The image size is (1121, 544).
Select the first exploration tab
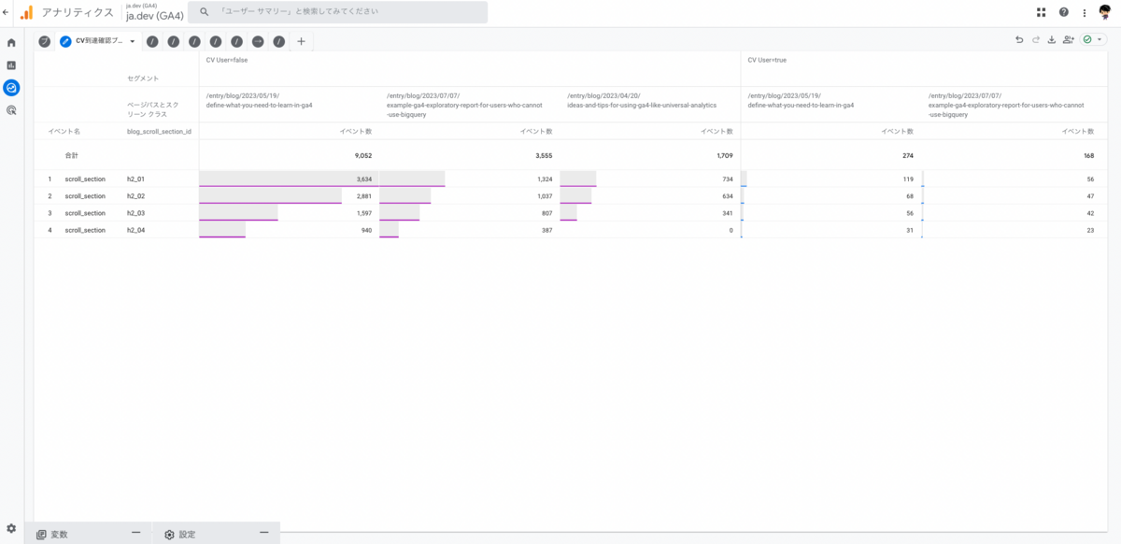(x=44, y=41)
